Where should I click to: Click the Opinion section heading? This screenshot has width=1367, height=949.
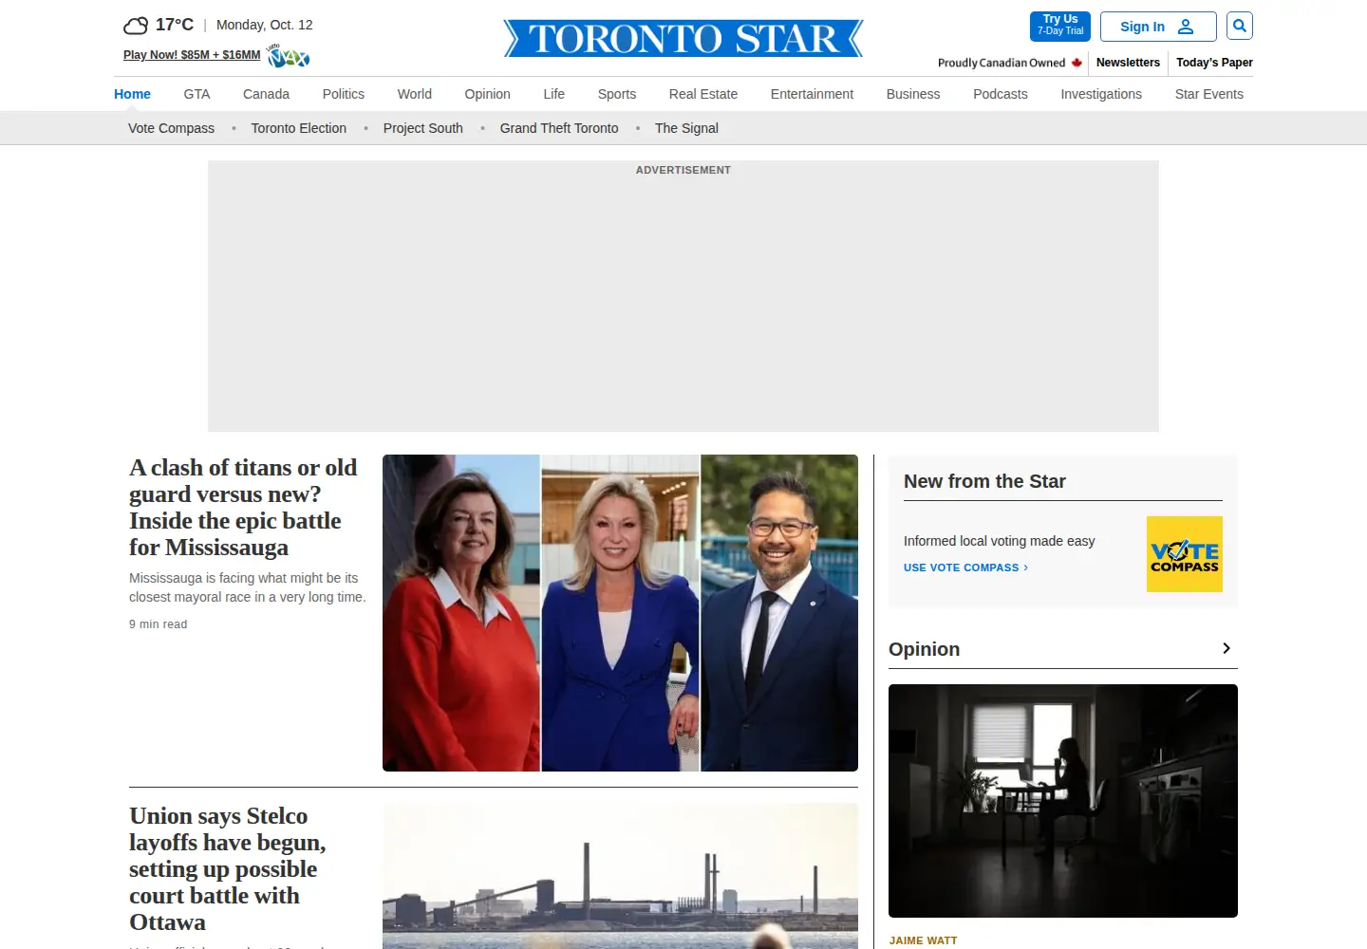pos(924,649)
